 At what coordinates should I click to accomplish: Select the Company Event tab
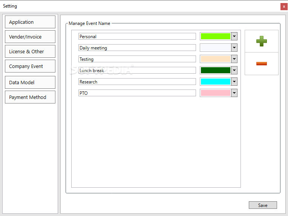30,66
